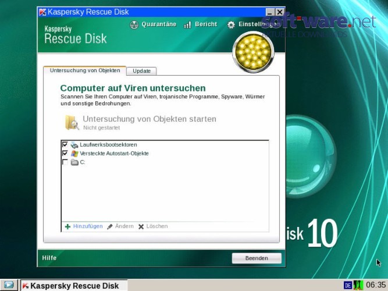The image size is (388, 291).
Task: Click Ändern to edit object
Action: click(124, 226)
